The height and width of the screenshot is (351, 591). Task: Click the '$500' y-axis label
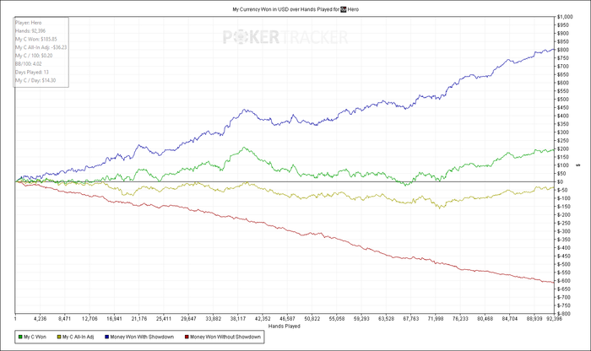click(x=563, y=100)
